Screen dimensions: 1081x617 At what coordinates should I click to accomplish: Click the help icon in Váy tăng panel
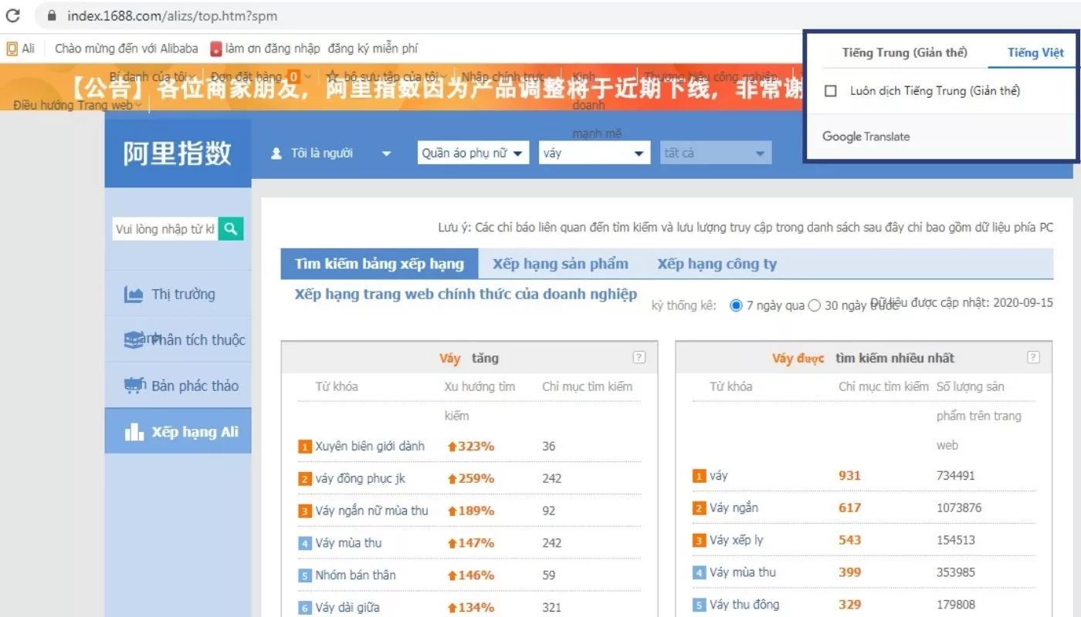639,357
